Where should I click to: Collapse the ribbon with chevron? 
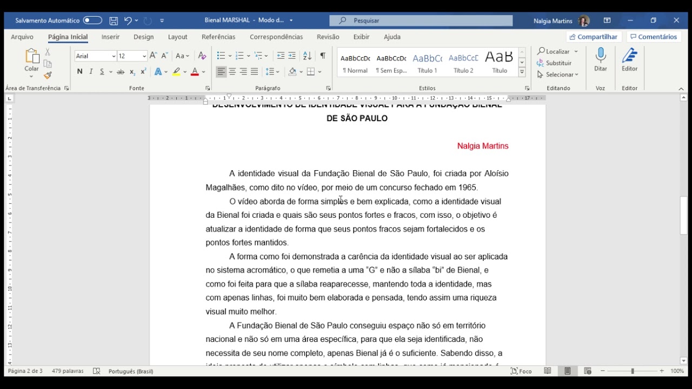tap(681, 89)
